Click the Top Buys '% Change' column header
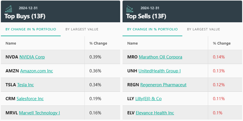Image resolution: width=243 pixels, height=121 pixels. coord(98,43)
